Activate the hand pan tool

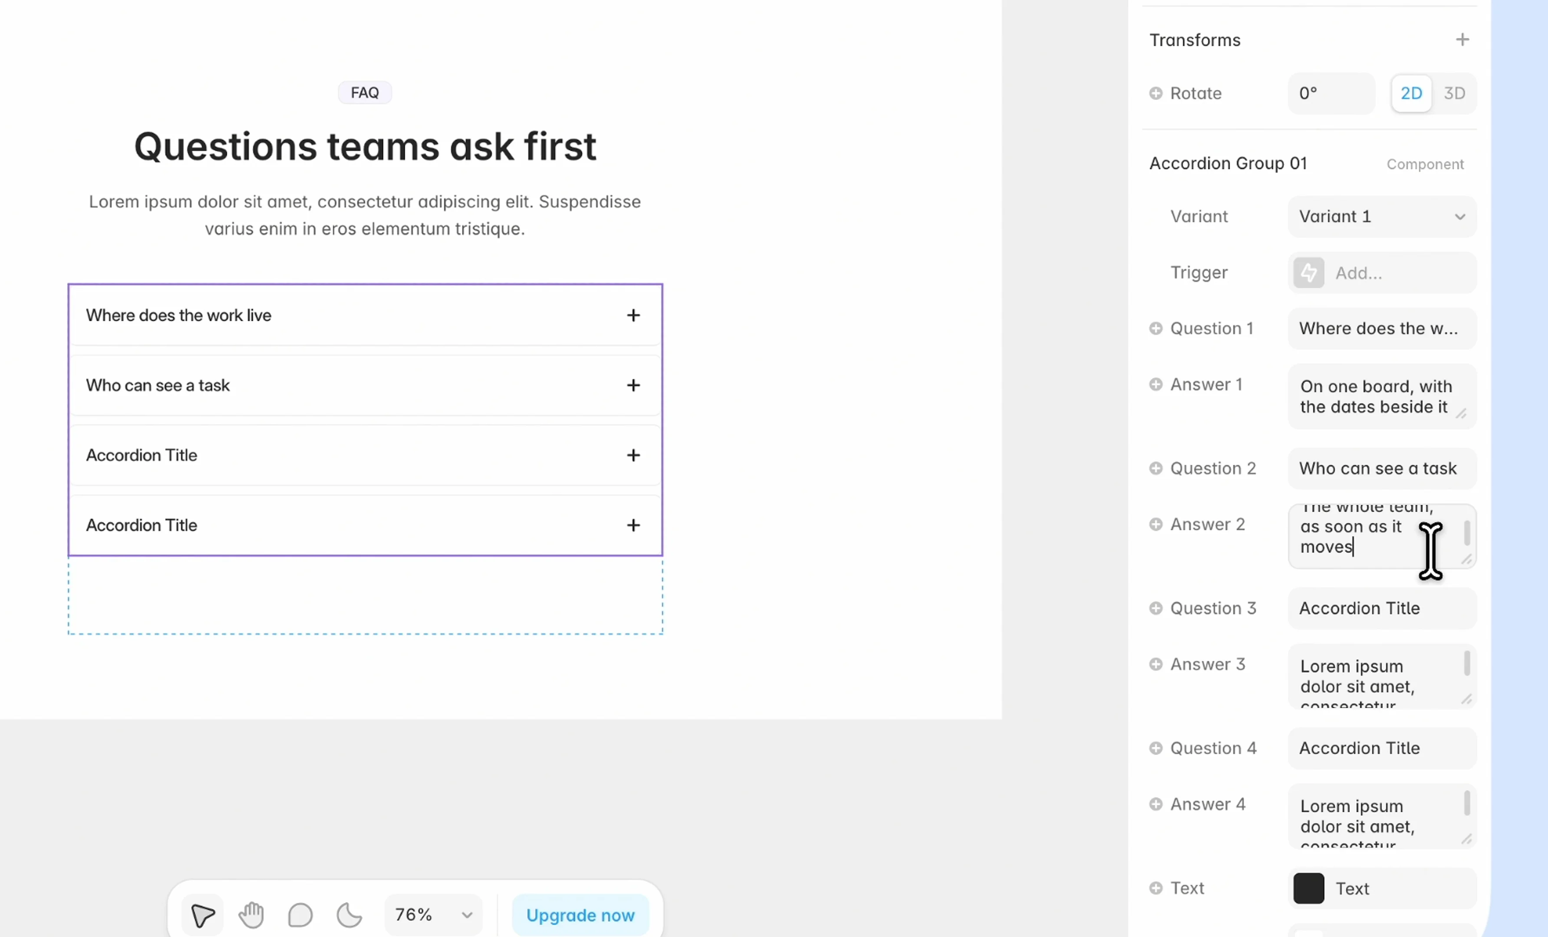251,915
